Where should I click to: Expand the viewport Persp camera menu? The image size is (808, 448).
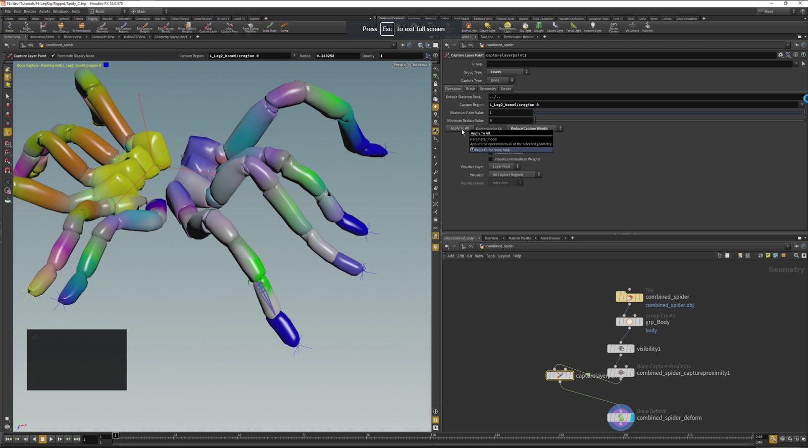tap(400, 65)
